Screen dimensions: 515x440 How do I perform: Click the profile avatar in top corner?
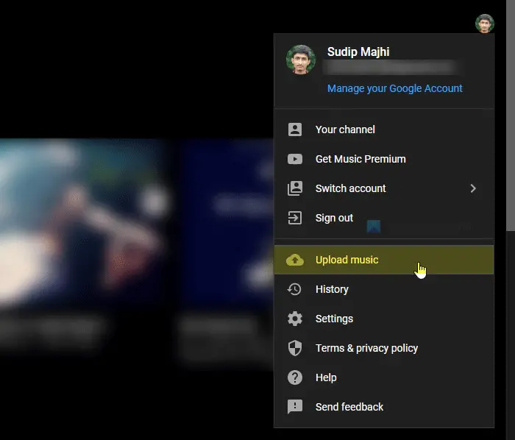pyautogui.click(x=484, y=24)
